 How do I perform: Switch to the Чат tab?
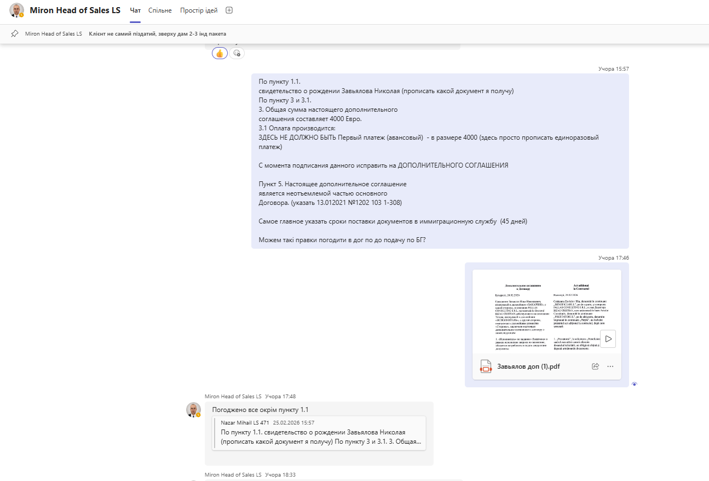tap(135, 10)
